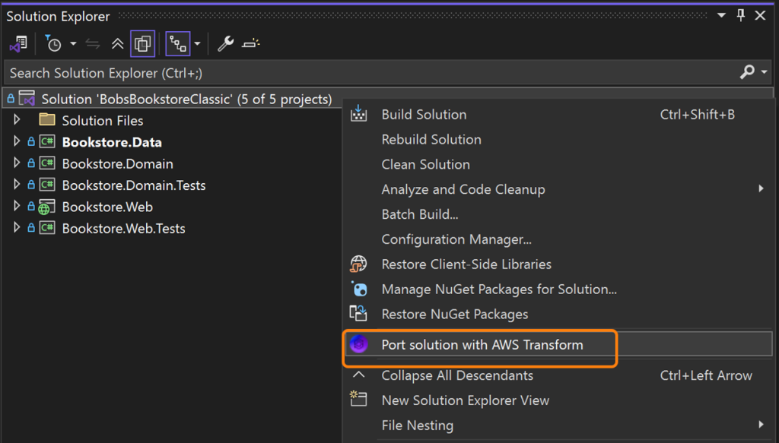Expand the Bookstore.Web project node
Screen dimensions: 779x443
pyautogui.click(x=17, y=206)
